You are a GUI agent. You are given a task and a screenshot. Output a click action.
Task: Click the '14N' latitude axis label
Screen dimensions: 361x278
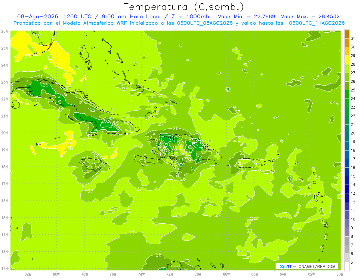pos(5,235)
